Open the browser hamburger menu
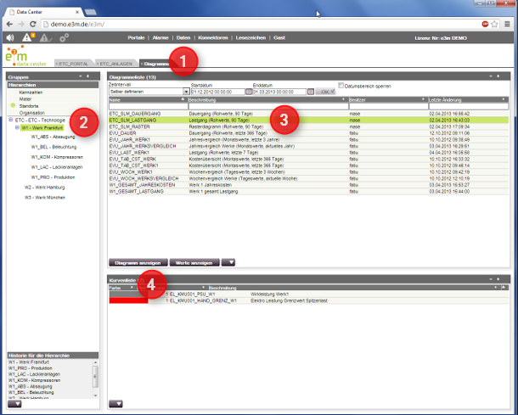This screenshot has height=415, width=518. 507,24
